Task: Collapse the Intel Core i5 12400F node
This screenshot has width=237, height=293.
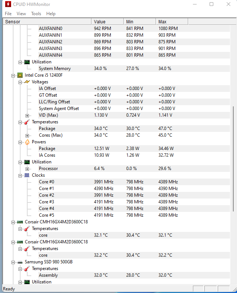Action: click(x=13, y=76)
